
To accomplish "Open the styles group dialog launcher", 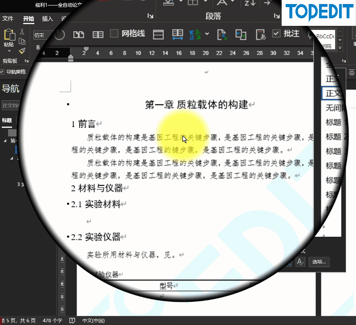I will pos(344,61).
